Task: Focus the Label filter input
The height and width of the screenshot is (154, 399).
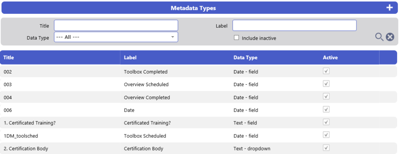Action: (x=295, y=25)
